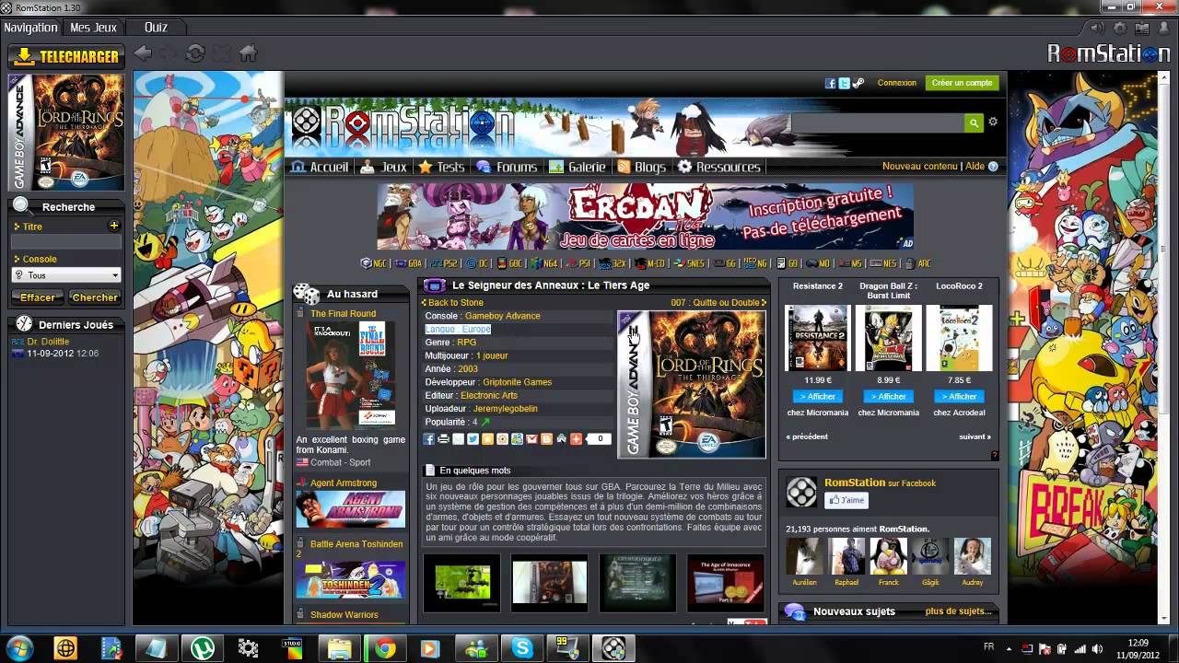Viewport: 1179px width, 663px height.
Task: Click the Twitter icon near Connexion
Action: [844, 83]
